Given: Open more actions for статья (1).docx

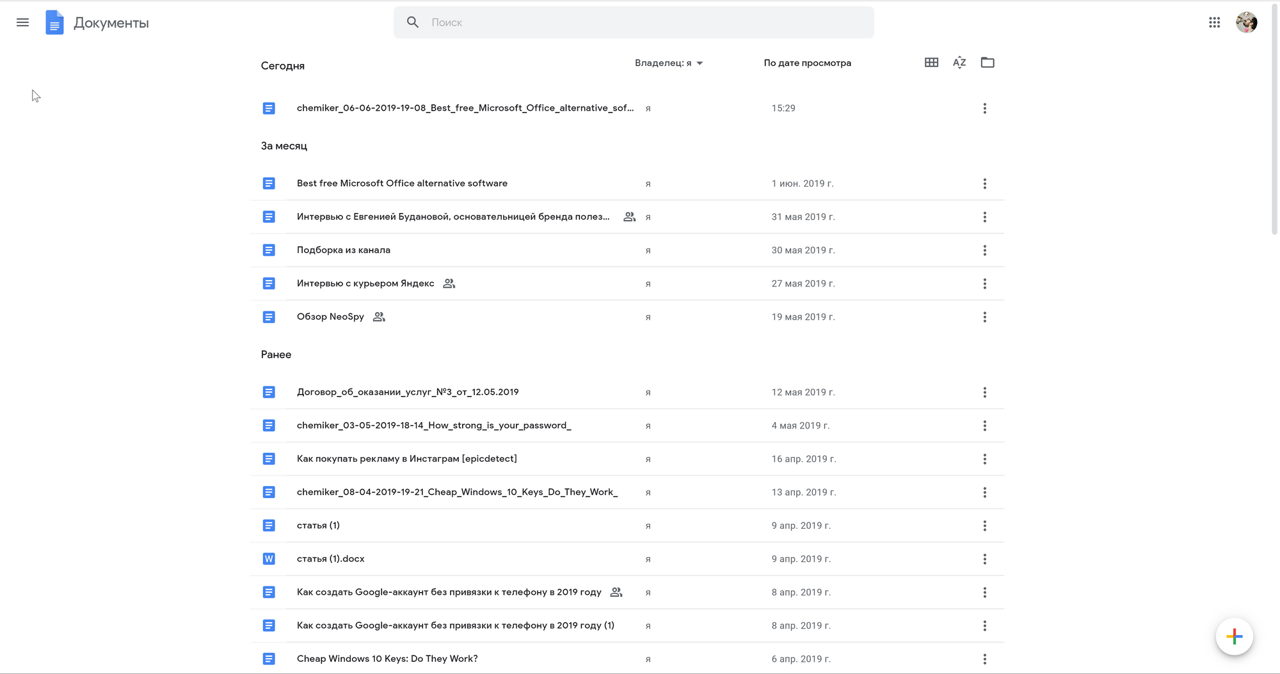Looking at the screenshot, I should click(x=984, y=559).
